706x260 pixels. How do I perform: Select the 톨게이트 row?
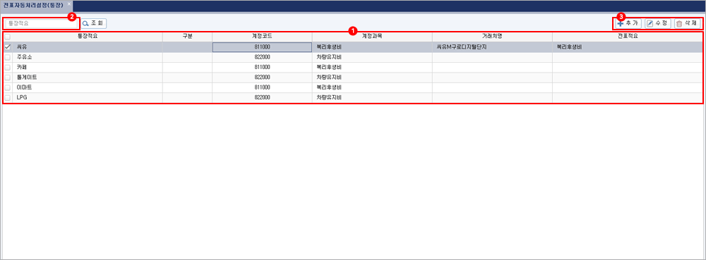(x=353, y=78)
